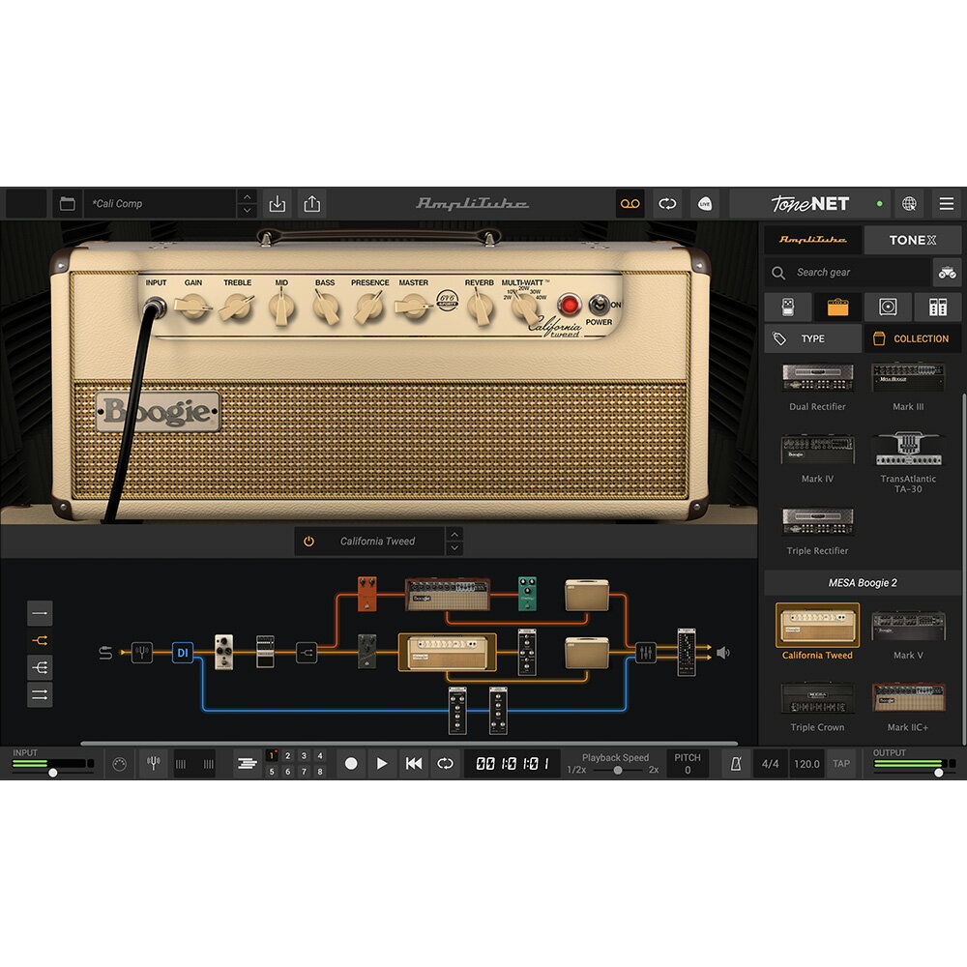Choose the Mark V amp thumbnail

(x=908, y=626)
